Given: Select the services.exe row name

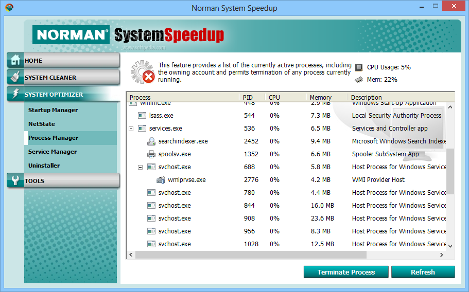Looking at the screenshot, I should pos(166,129).
